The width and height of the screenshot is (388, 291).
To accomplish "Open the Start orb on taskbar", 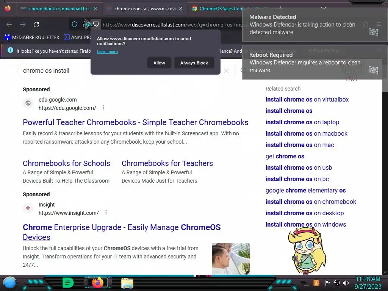I will click(10, 283).
